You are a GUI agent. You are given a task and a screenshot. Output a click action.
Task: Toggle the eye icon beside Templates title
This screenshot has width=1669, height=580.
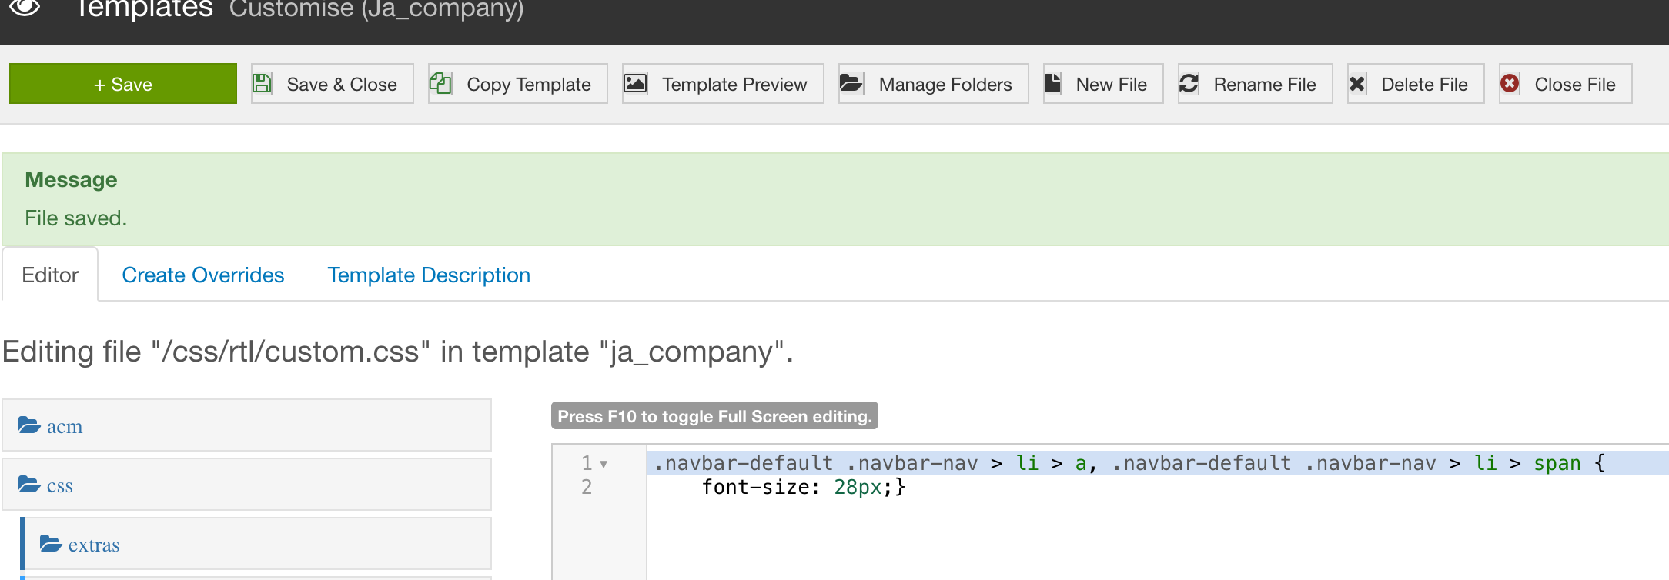(x=25, y=8)
